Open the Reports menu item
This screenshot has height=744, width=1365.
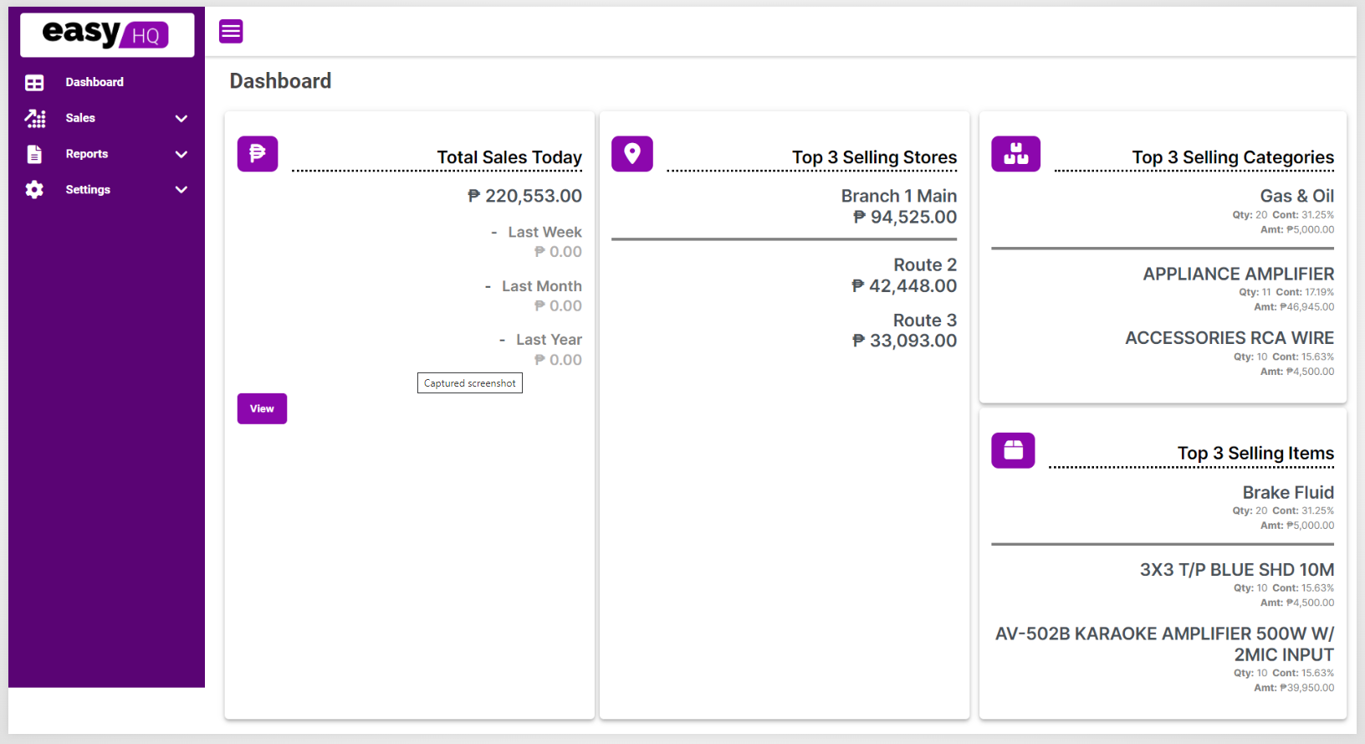pos(87,154)
